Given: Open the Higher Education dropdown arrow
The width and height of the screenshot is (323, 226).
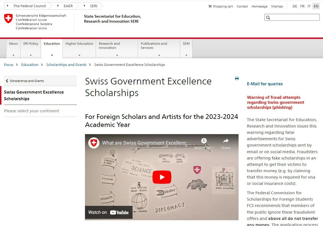Looking at the screenshot, I should point(79,55).
